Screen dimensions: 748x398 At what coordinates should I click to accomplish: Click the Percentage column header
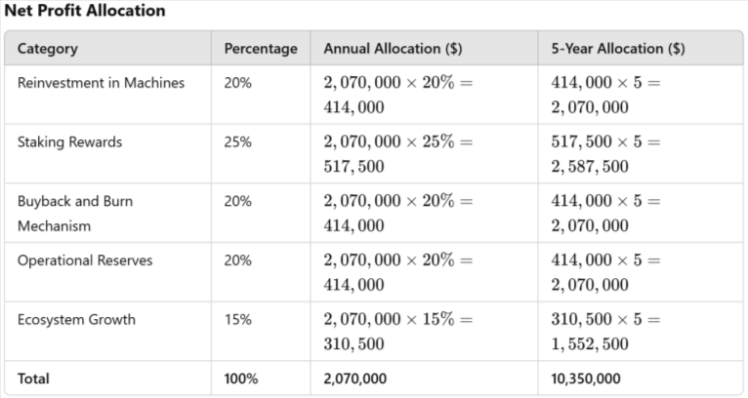coord(261,49)
